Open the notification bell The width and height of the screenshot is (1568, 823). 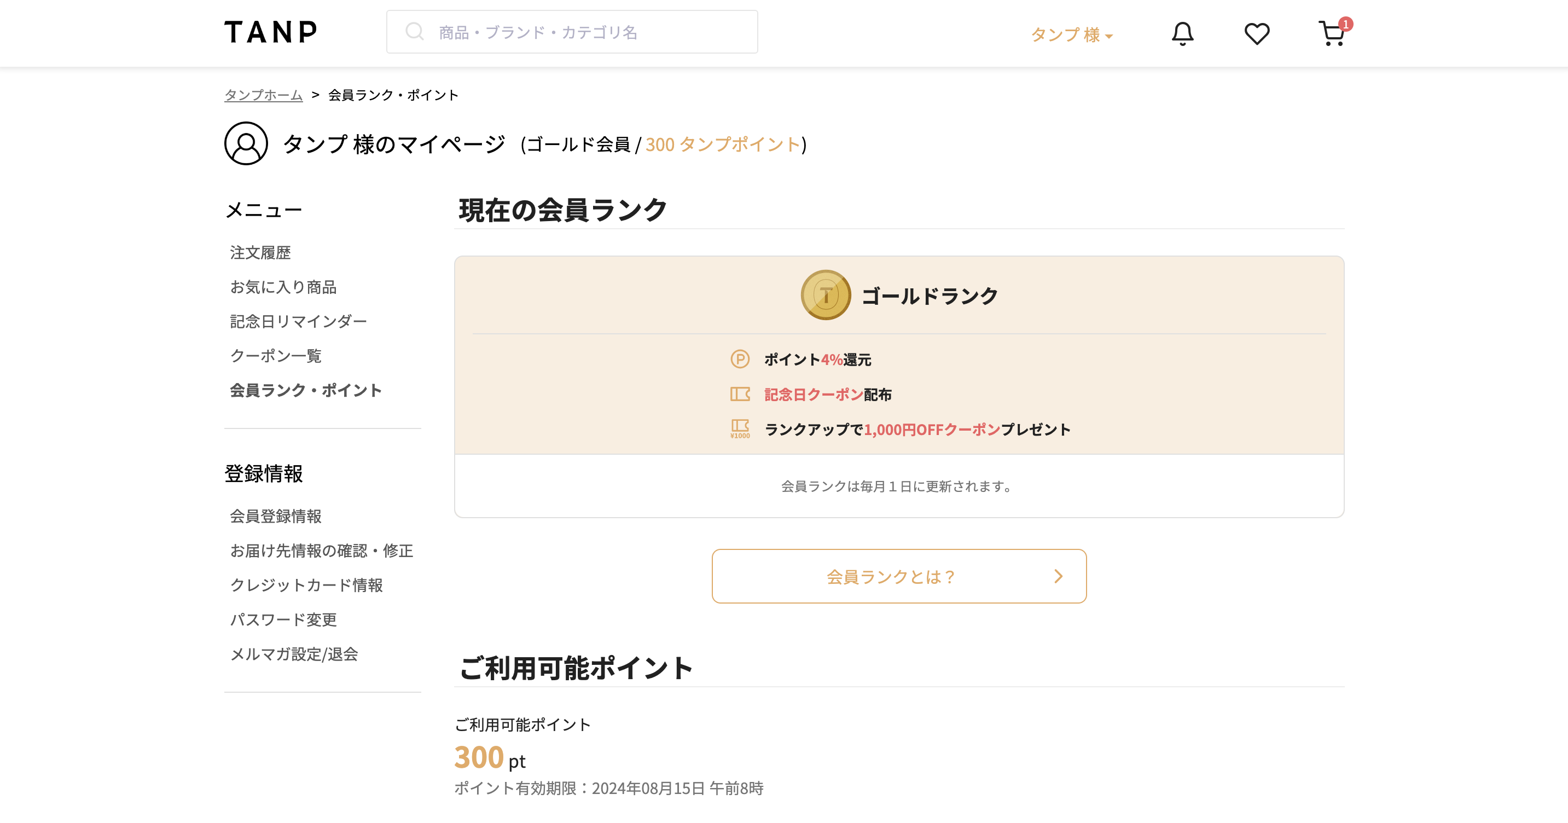[1182, 33]
